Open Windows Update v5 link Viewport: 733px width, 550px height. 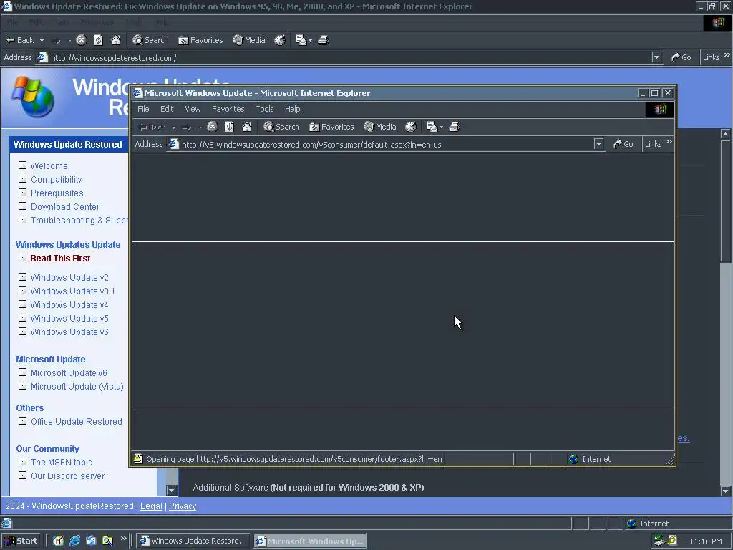pos(69,318)
